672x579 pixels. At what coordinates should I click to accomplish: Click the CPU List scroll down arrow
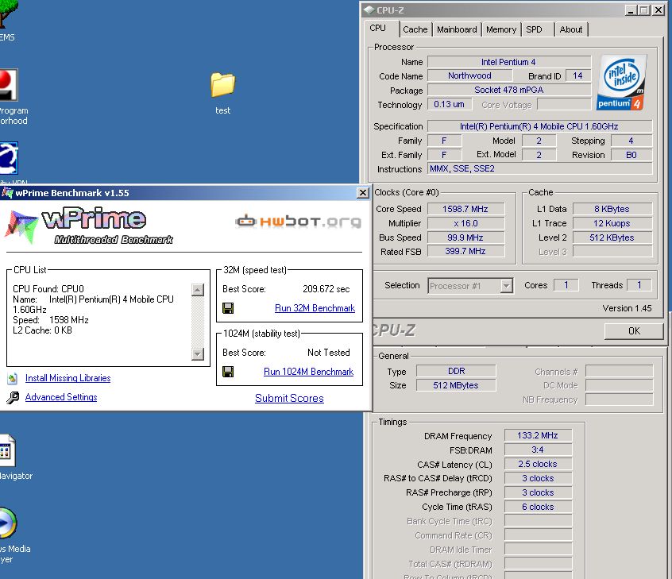coord(198,353)
